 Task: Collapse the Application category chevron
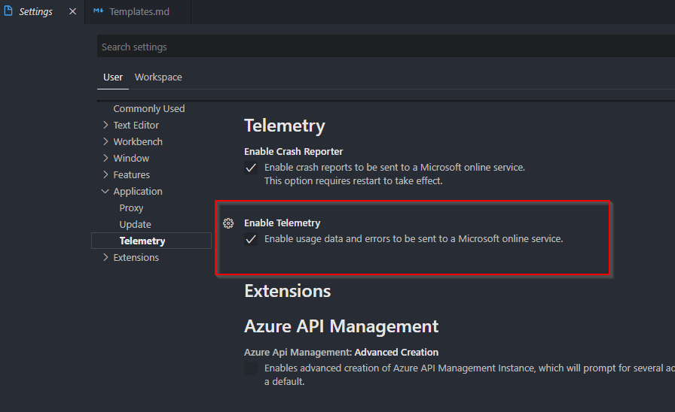click(105, 191)
